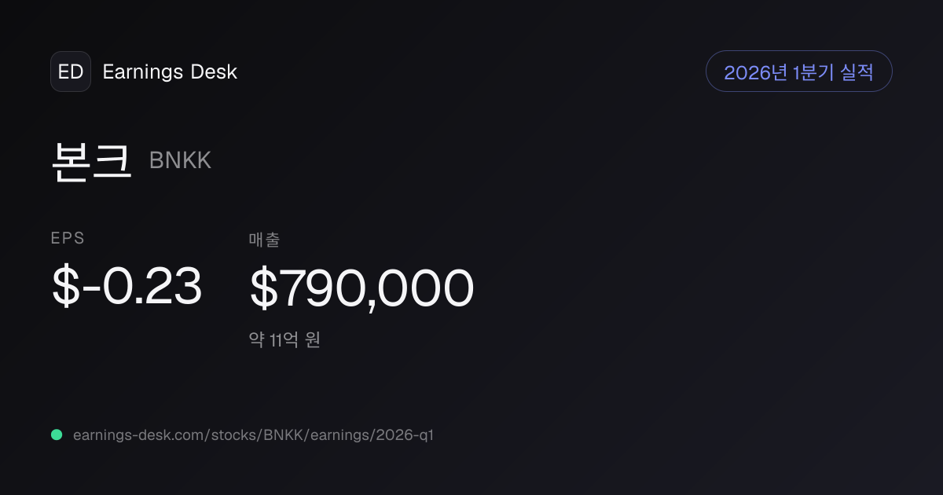Click the dollar sign before 790,000

pyautogui.click(x=264, y=288)
